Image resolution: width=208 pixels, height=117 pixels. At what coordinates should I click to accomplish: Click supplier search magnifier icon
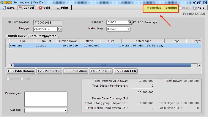[130, 22]
